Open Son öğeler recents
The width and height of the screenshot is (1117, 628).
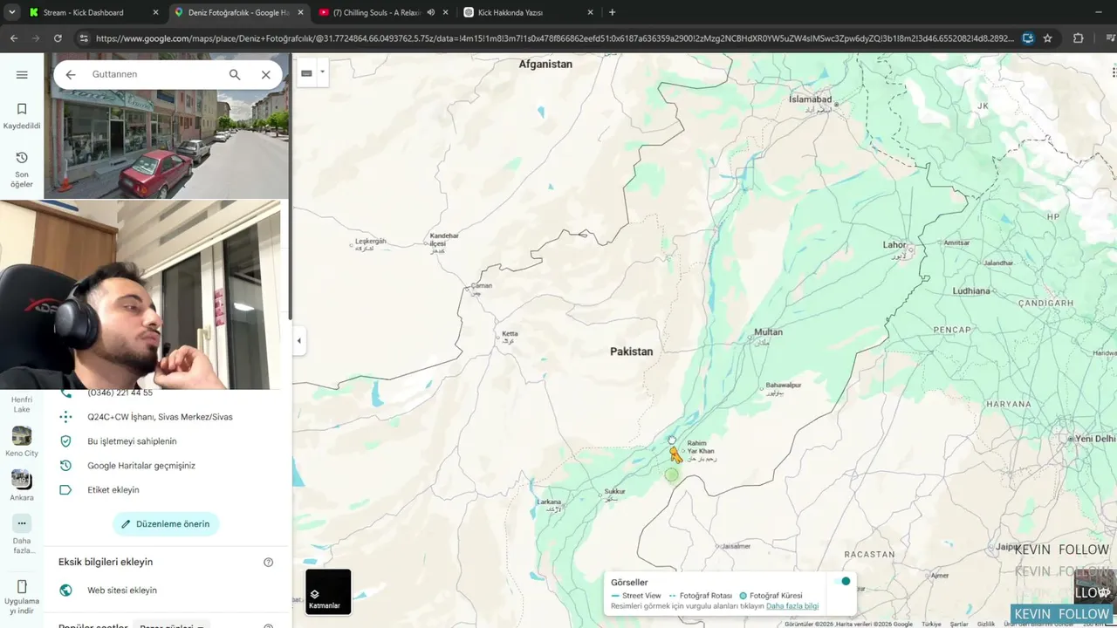point(22,169)
